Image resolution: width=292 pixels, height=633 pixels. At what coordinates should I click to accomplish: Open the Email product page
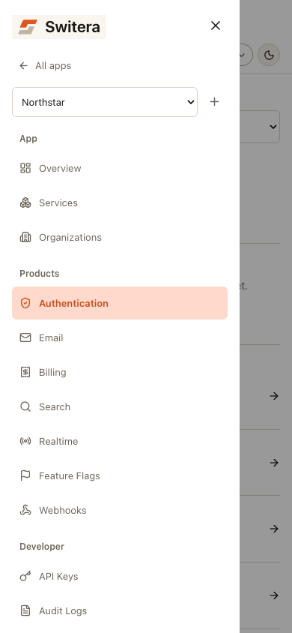click(x=120, y=337)
